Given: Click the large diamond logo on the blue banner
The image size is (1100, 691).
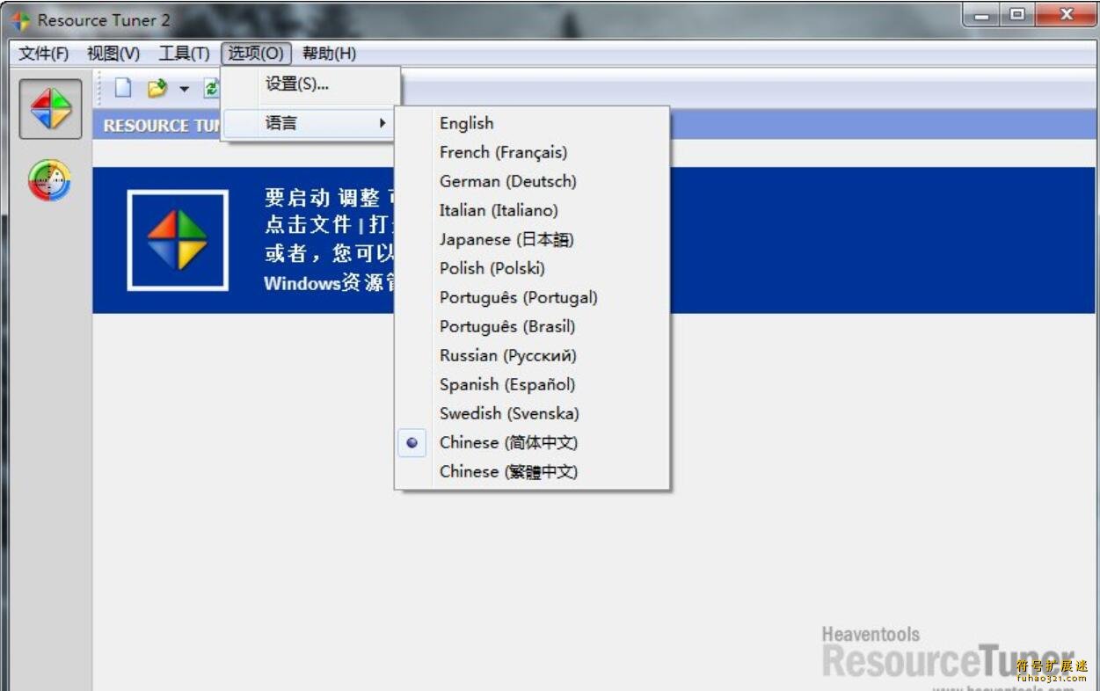Looking at the screenshot, I should [178, 240].
